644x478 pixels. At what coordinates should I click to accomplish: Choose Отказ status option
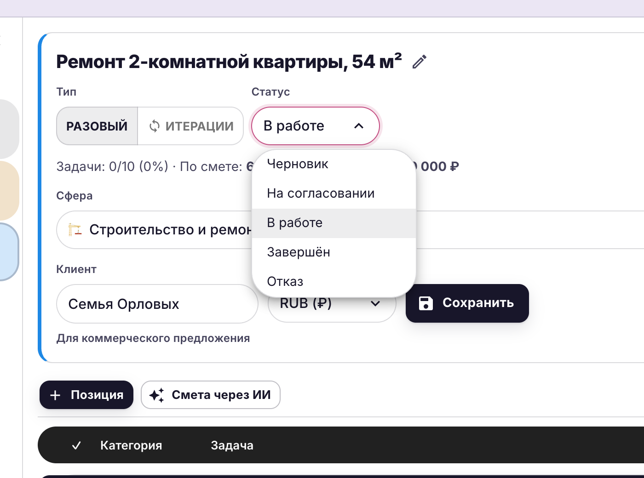pyautogui.click(x=334, y=281)
